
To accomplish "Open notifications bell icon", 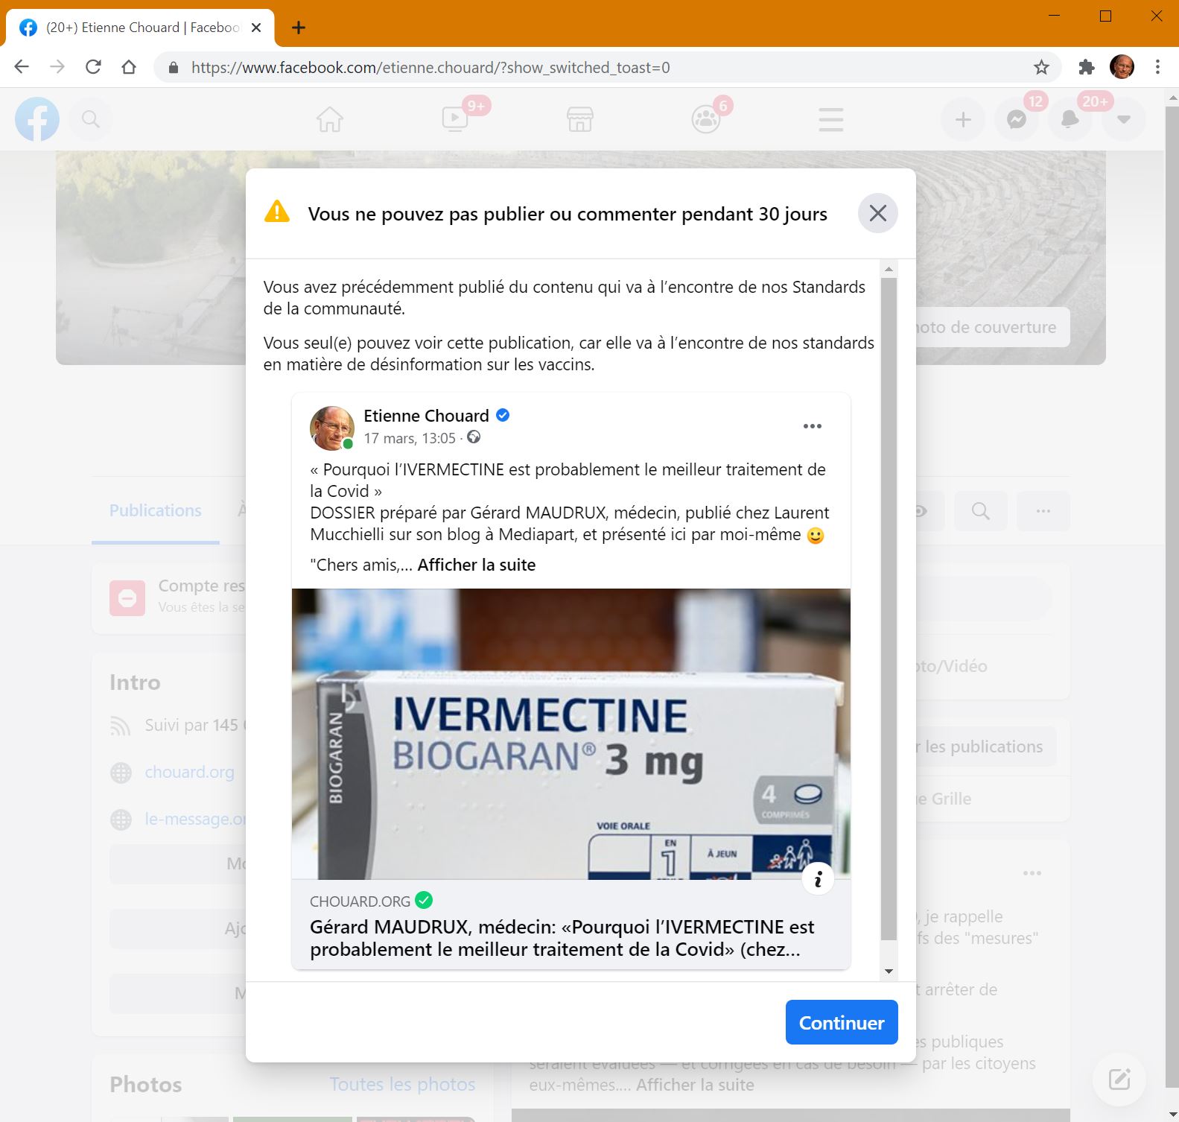I will point(1070,119).
